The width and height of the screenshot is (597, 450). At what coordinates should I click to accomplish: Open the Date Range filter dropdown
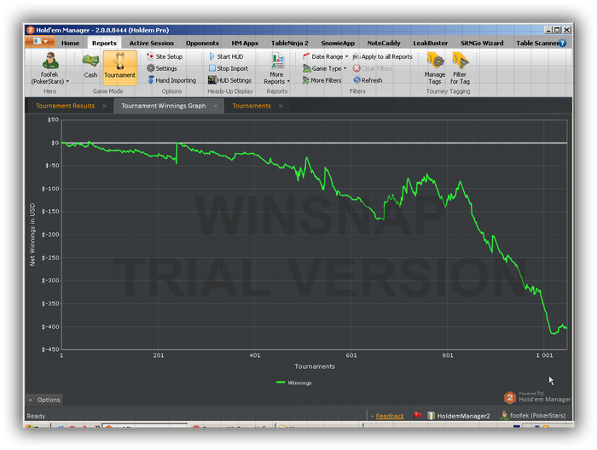tap(326, 56)
